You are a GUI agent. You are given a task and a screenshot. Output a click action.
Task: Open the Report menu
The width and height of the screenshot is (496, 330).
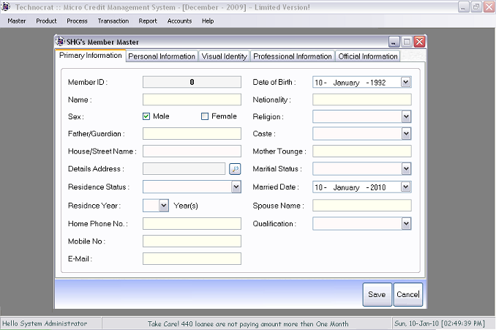(148, 21)
